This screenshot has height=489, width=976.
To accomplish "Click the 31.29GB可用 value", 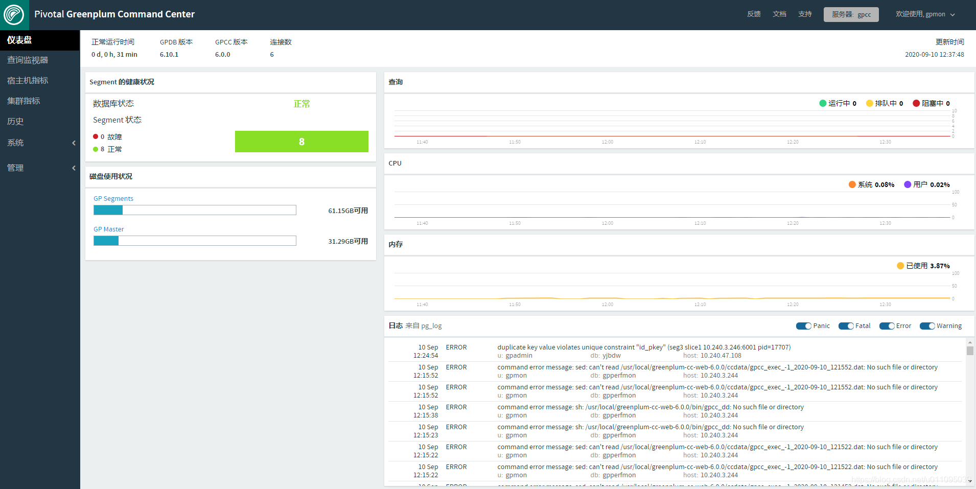I will [x=348, y=241].
